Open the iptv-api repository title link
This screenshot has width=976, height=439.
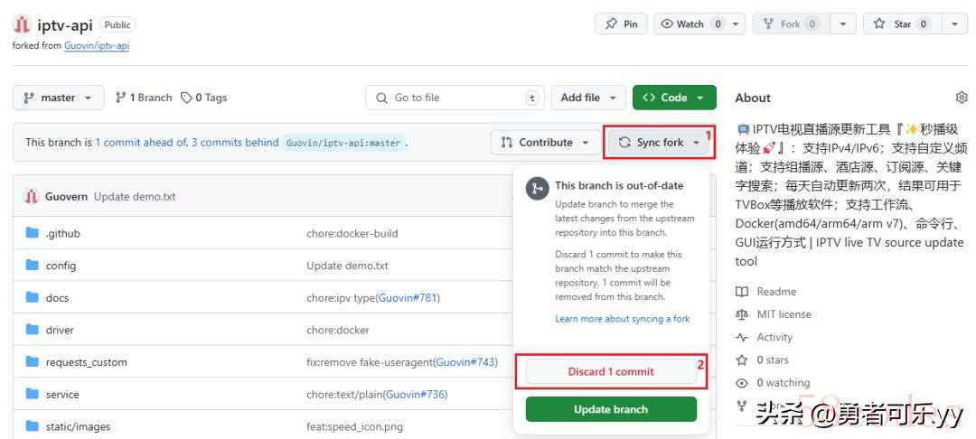pyautogui.click(x=65, y=25)
